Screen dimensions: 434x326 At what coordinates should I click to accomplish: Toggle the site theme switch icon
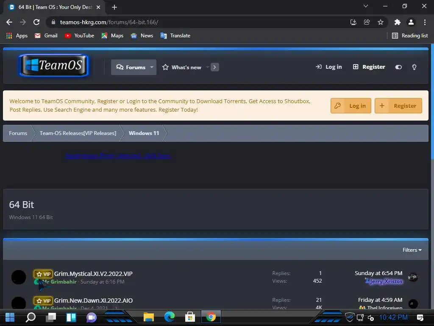click(398, 67)
